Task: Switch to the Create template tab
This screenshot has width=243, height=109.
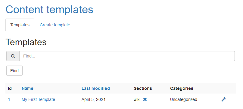Action: 55,25
